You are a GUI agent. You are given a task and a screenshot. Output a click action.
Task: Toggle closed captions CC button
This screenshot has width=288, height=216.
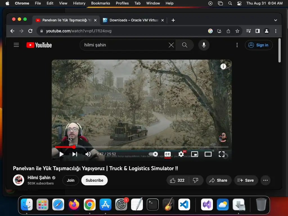(168, 154)
